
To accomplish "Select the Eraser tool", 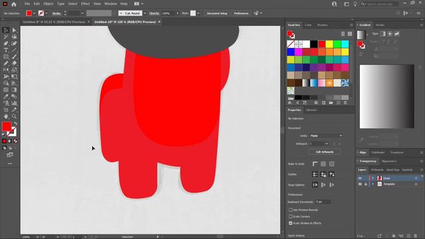I will click(14, 63).
